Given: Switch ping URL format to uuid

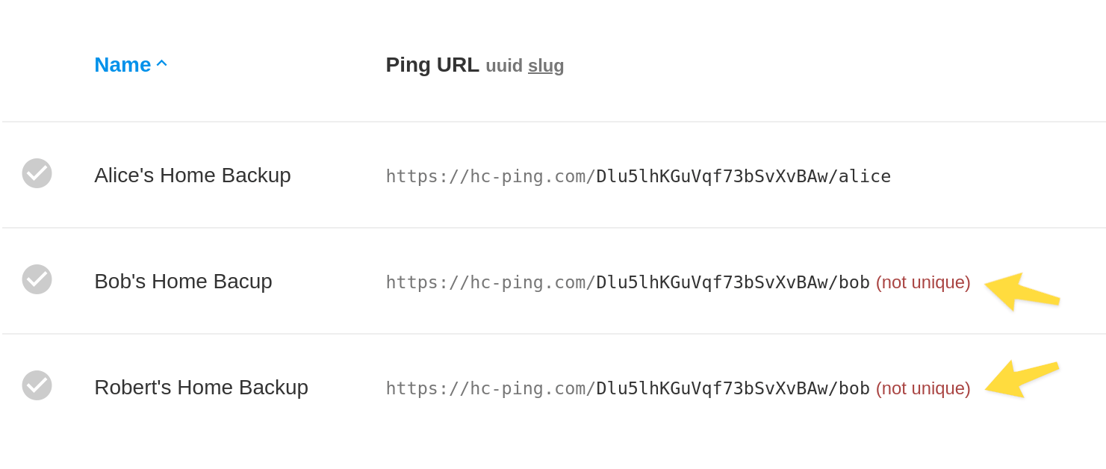Looking at the screenshot, I should (x=504, y=66).
